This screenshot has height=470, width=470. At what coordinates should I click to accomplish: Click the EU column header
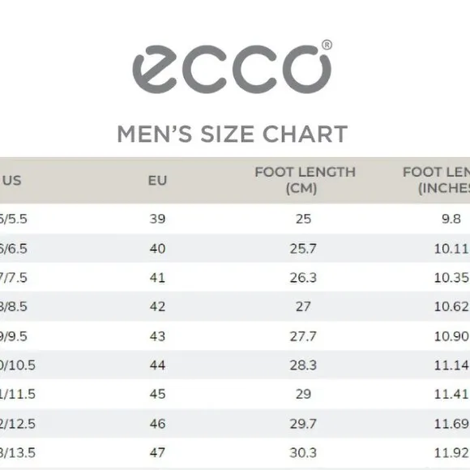(x=157, y=181)
